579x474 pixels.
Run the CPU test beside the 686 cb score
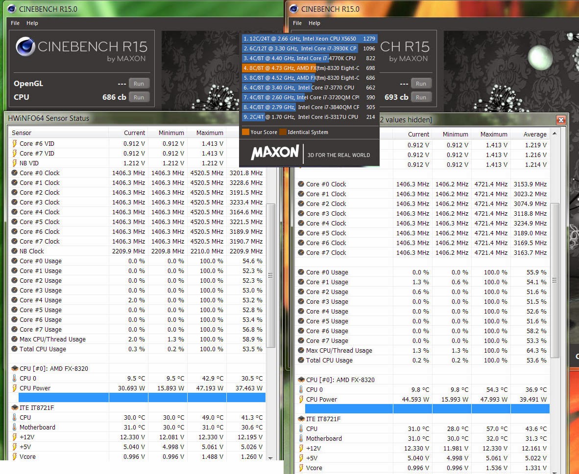(x=139, y=97)
